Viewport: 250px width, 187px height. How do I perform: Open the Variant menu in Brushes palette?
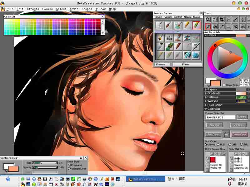click(168, 17)
